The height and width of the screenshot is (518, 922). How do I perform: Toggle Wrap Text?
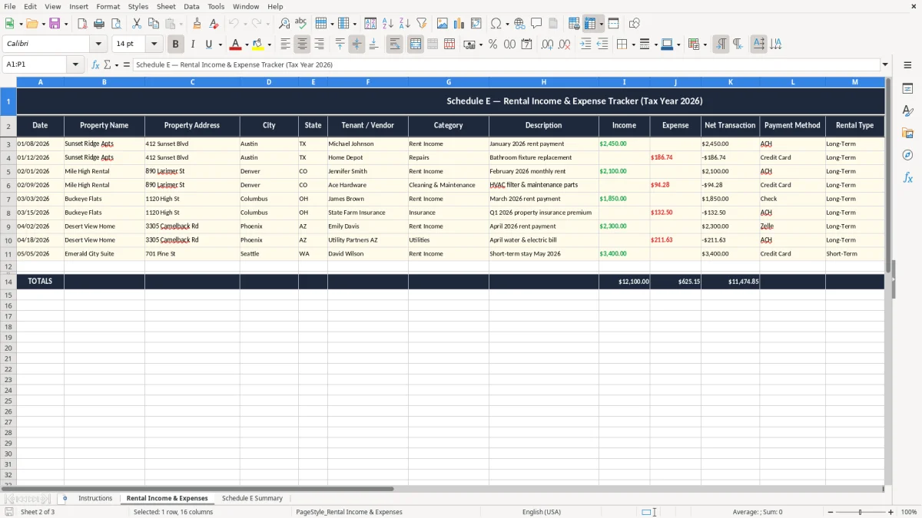(394, 45)
